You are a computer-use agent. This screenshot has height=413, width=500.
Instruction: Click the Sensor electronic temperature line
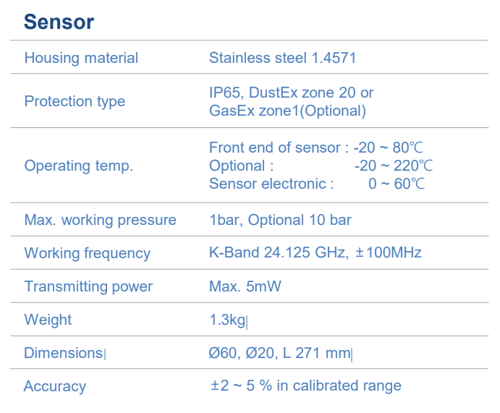pyautogui.click(x=317, y=184)
